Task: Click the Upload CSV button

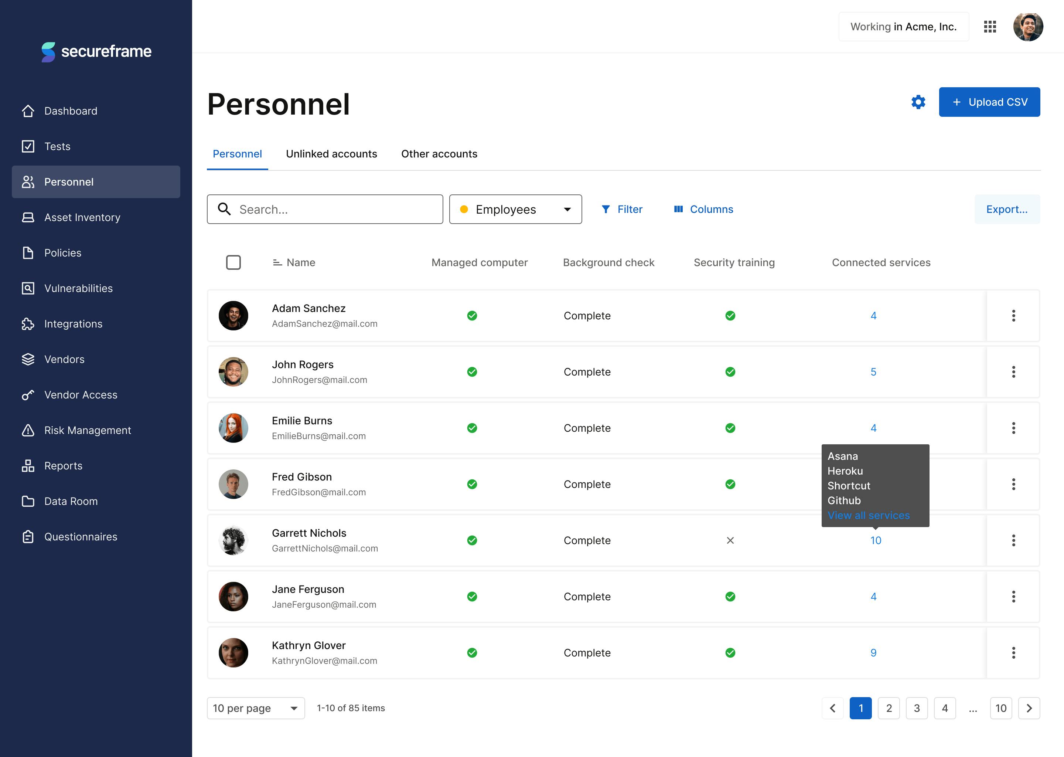Action: (x=989, y=102)
